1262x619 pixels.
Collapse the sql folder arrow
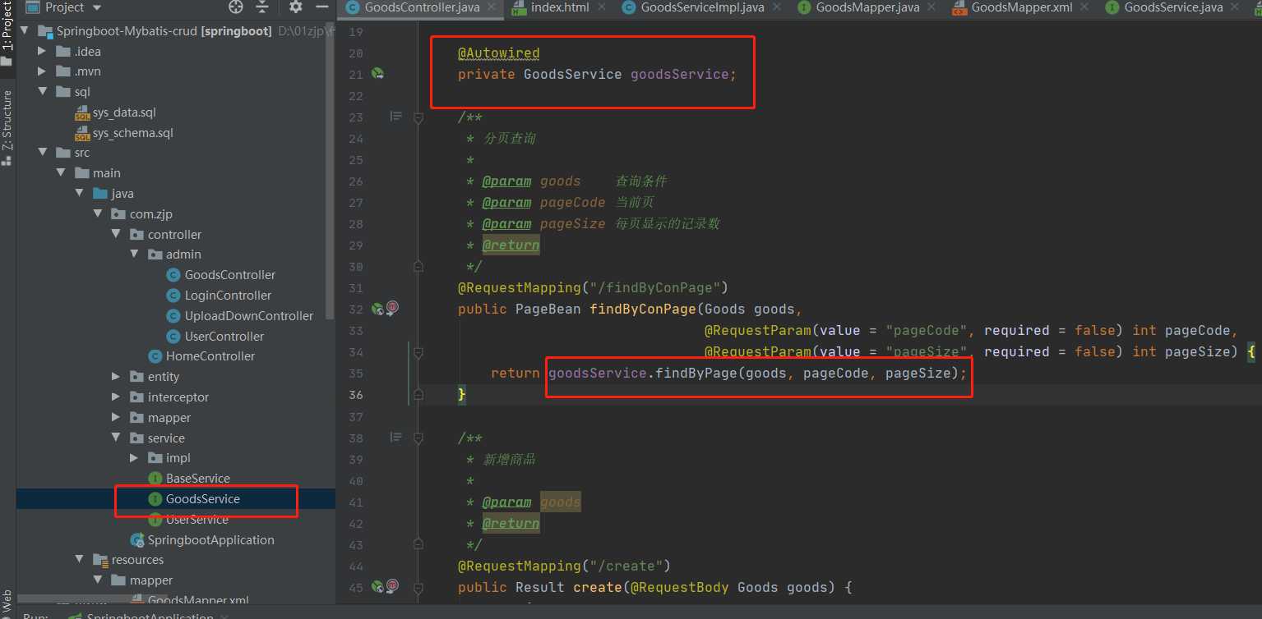tap(43, 92)
